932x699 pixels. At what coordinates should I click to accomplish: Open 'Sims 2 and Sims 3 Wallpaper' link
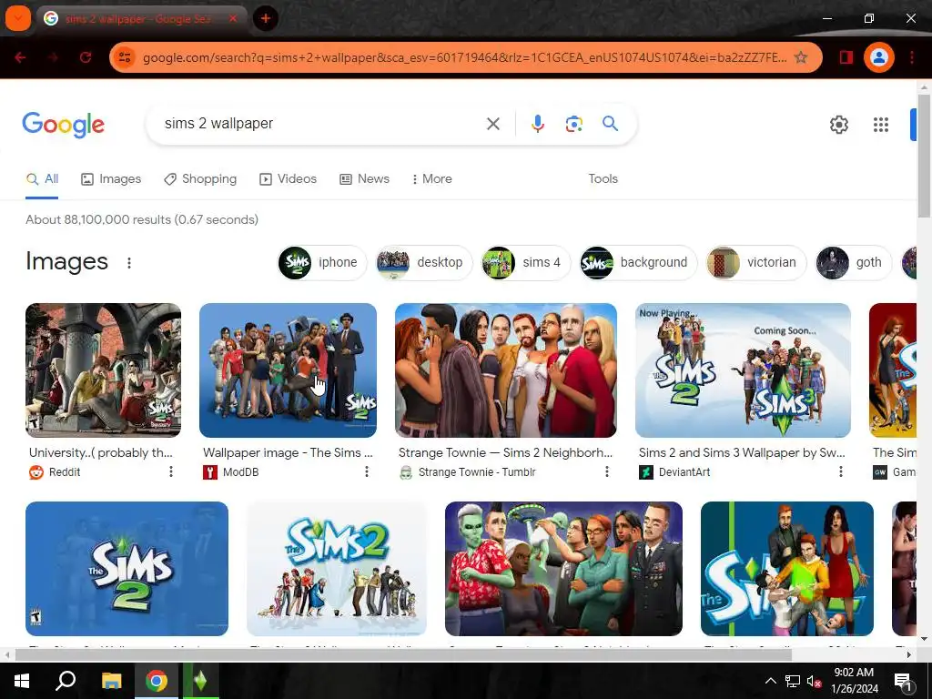point(742,453)
